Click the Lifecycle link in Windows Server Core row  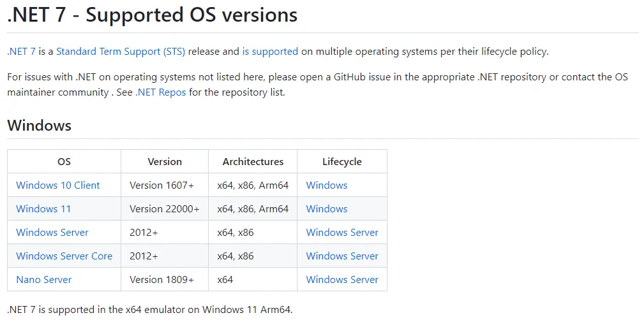pyautogui.click(x=342, y=256)
